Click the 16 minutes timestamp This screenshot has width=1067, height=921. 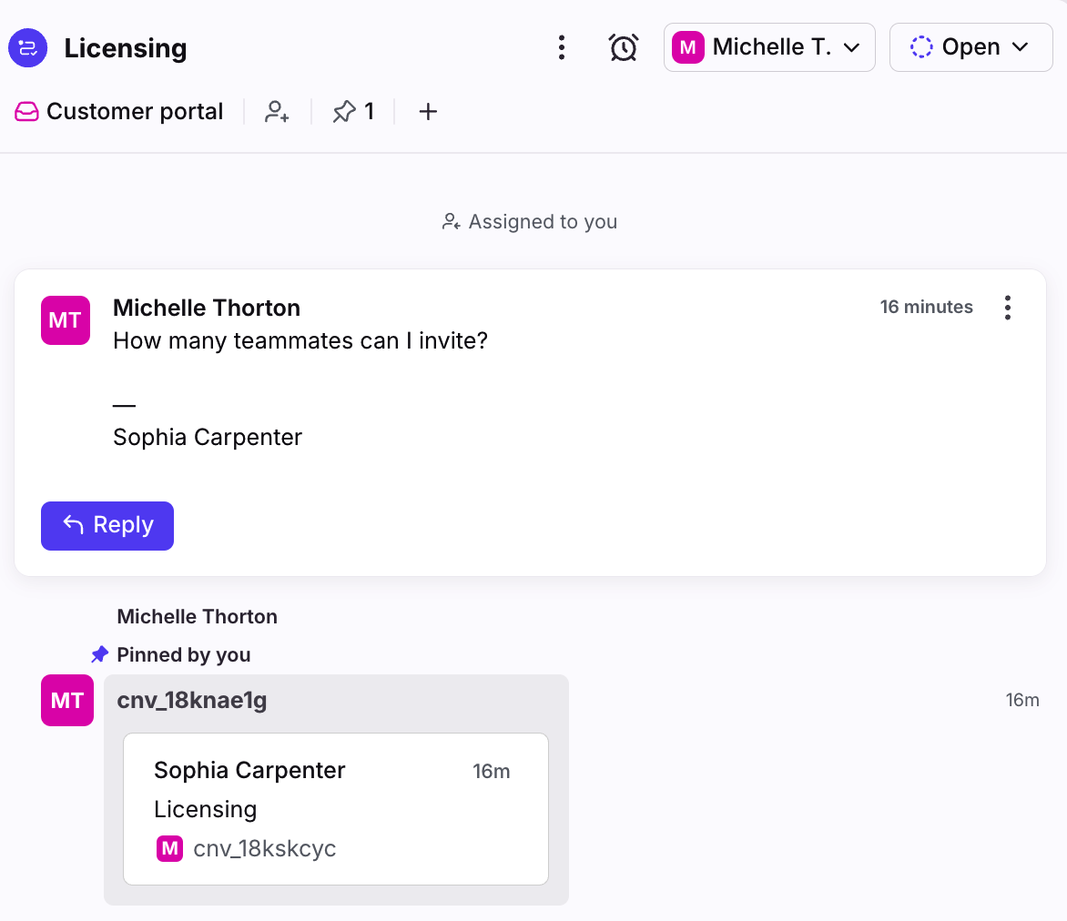point(926,308)
